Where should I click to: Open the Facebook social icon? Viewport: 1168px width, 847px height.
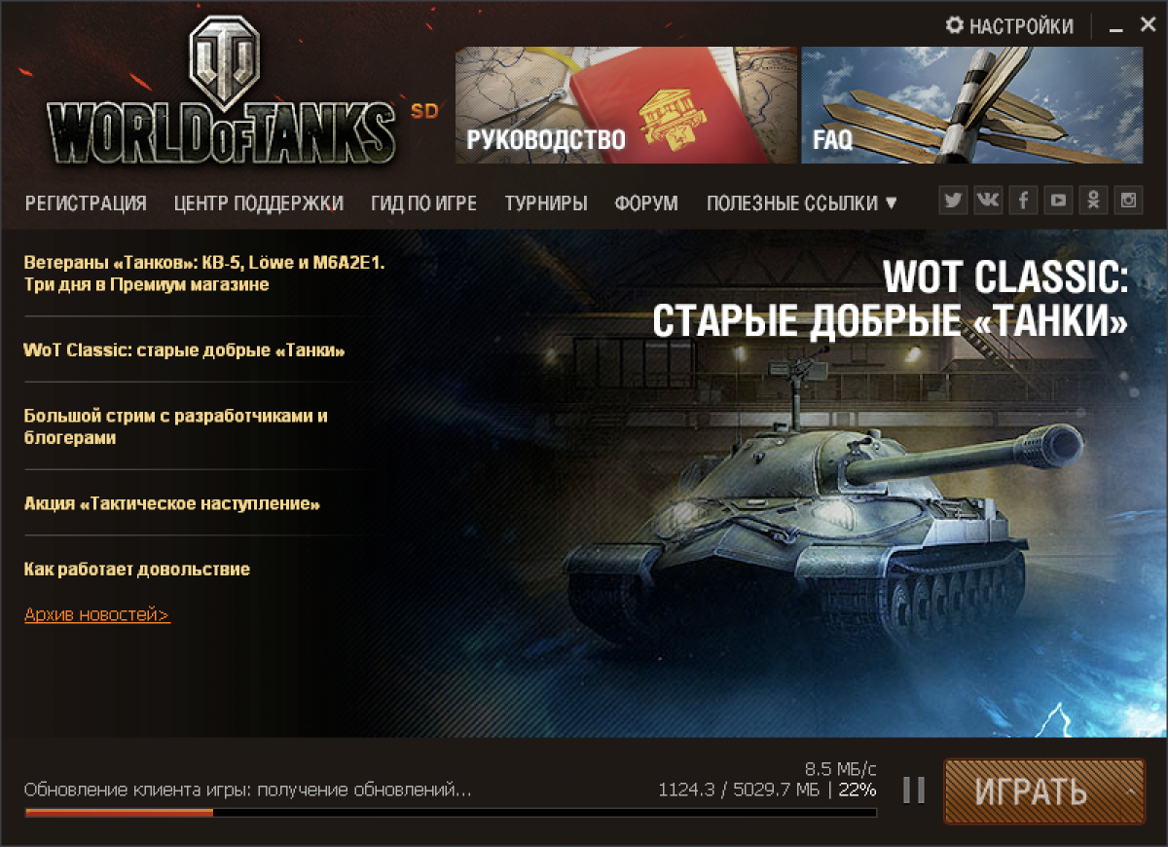[x=1024, y=201]
